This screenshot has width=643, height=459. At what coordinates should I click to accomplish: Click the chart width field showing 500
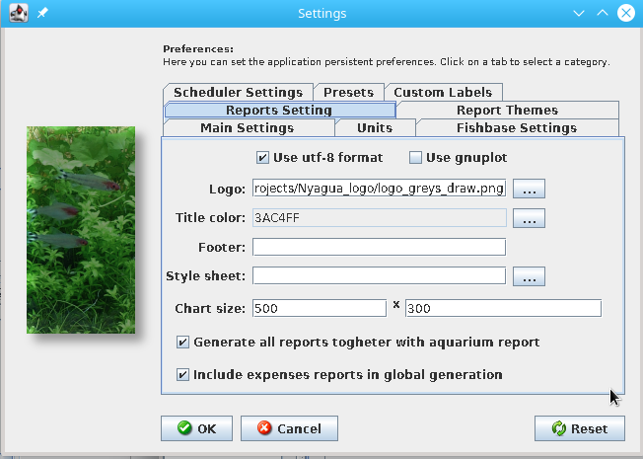coord(320,308)
